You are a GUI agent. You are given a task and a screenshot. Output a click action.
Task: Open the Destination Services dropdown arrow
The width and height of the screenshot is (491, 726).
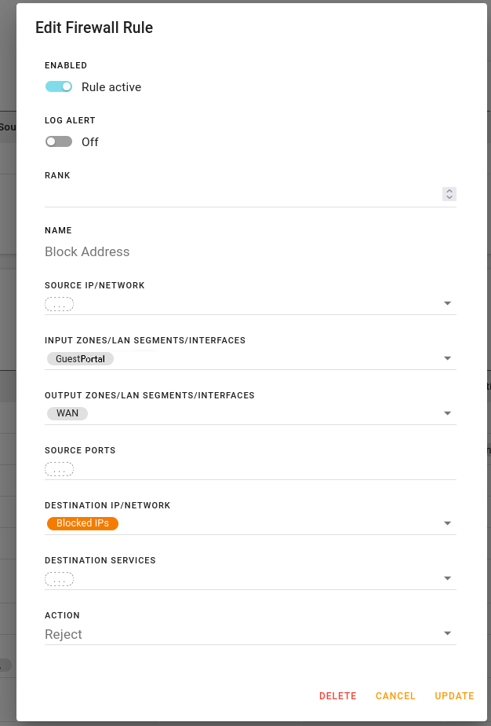(x=447, y=578)
